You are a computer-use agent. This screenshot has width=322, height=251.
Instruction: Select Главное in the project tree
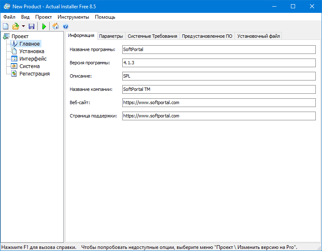click(x=29, y=44)
